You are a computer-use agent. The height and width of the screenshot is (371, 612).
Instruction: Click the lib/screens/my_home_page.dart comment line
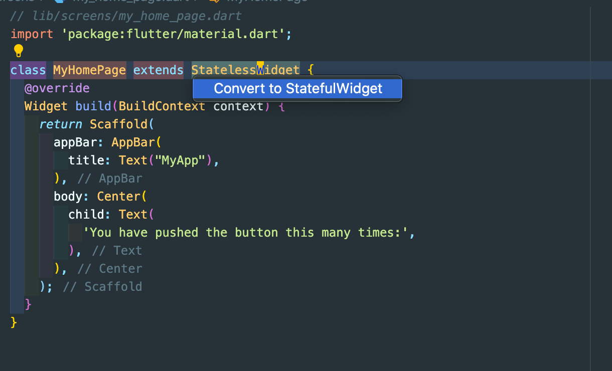(126, 16)
